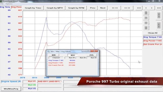
Task: Click the 414.072 max power value
Action: [72, 63]
